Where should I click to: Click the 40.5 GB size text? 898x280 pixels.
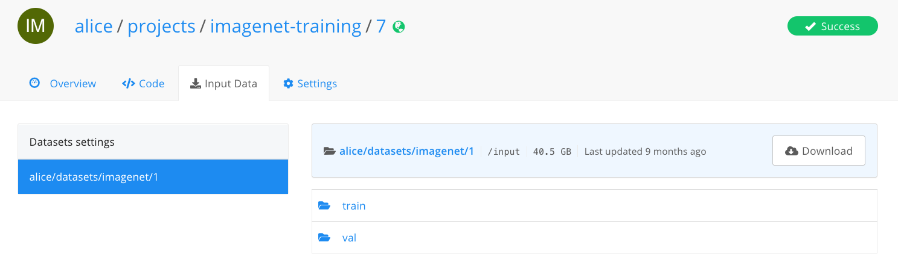pyautogui.click(x=552, y=152)
